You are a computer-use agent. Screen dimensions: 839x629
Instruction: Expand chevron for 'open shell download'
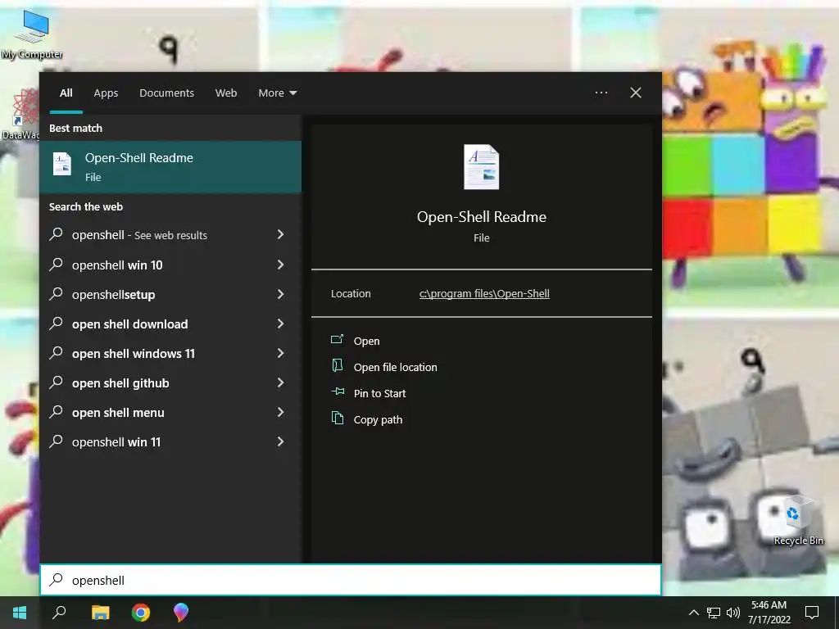point(280,323)
